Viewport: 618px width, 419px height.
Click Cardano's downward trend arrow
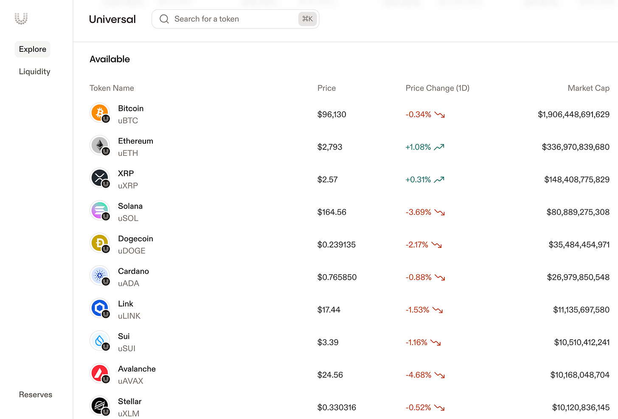click(x=440, y=277)
